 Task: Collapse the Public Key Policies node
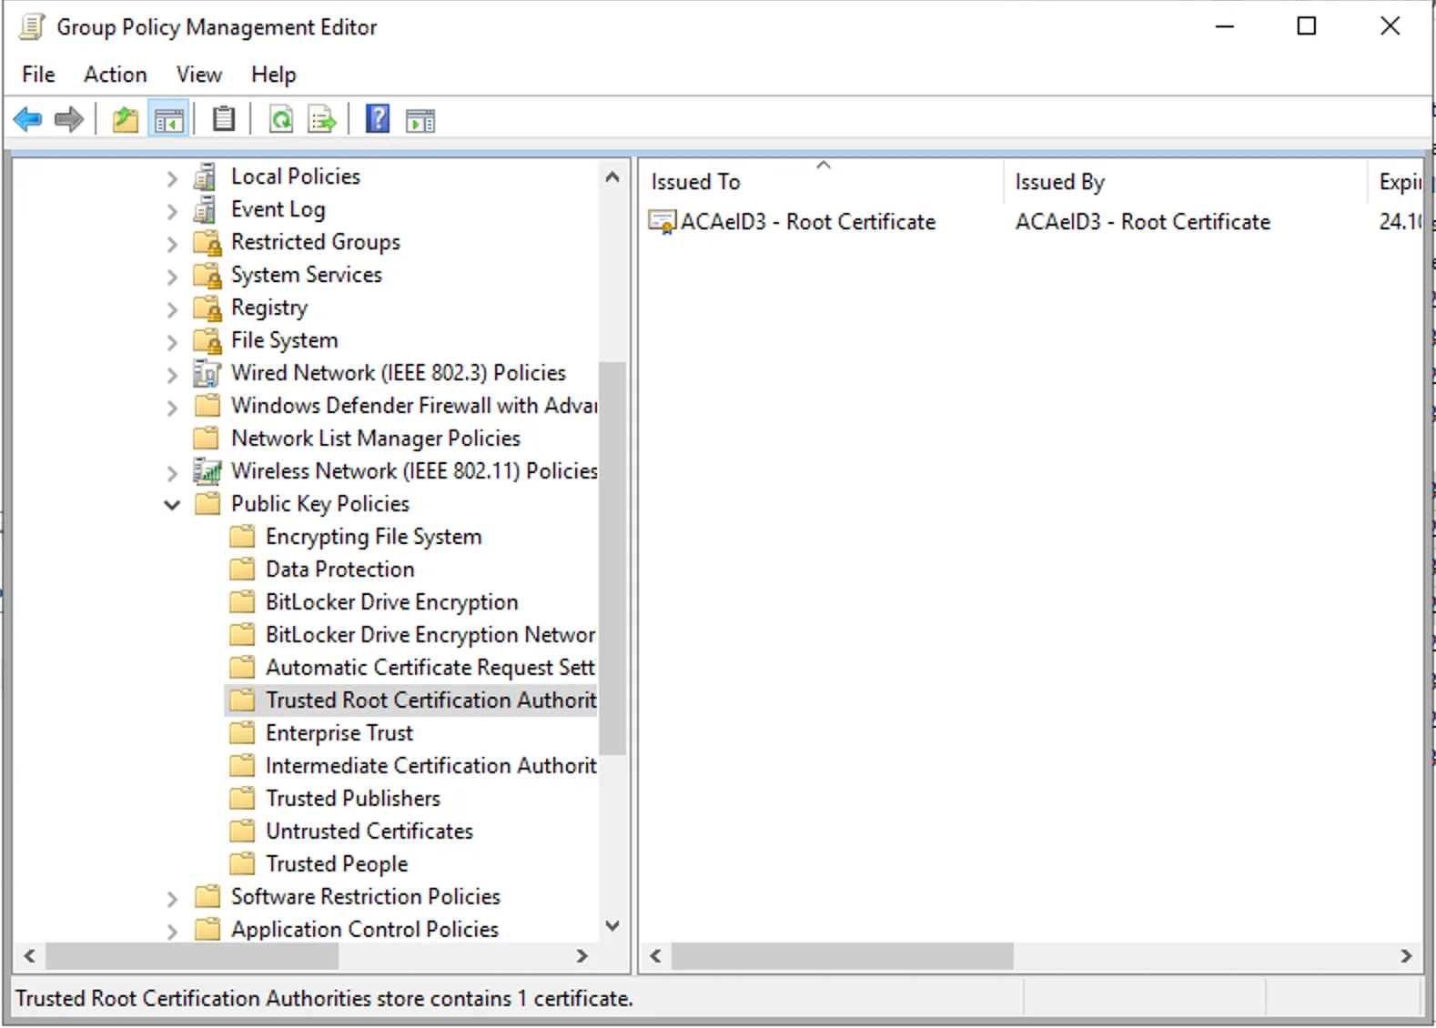tap(172, 505)
